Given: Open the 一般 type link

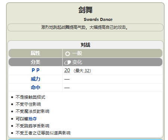Looking at the screenshot, I should [x=77, y=53].
